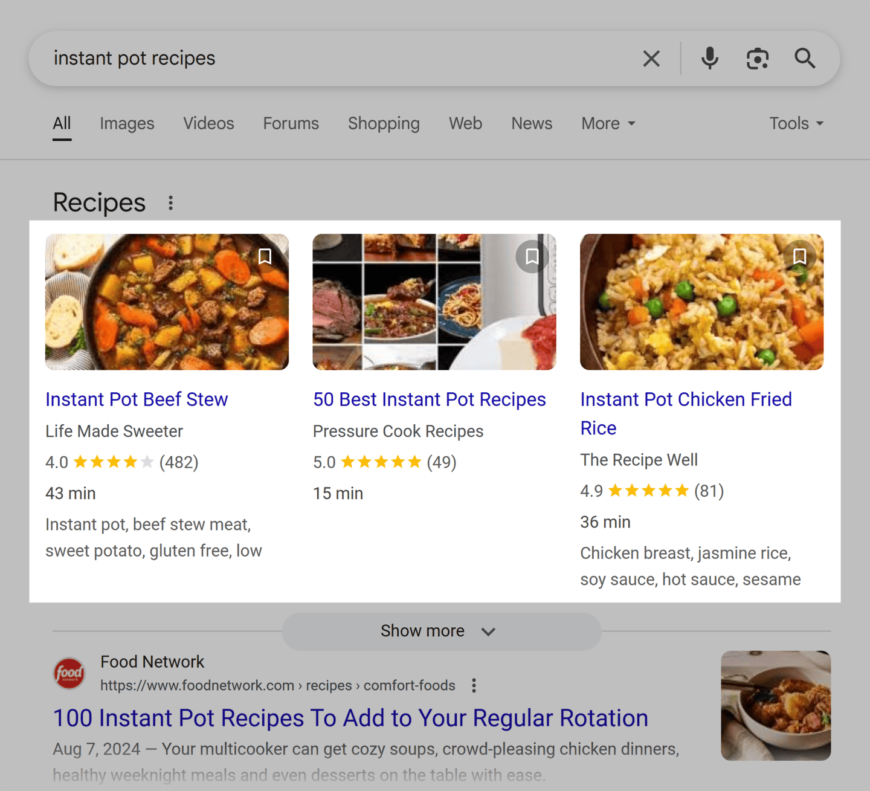Viewport: 870px width, 791px height.
Task: Open the Tools dropdown
Action: 796,123
